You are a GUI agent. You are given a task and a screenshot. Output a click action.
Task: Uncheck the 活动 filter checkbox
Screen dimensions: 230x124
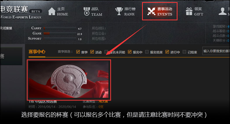click(x=92, y=52)
